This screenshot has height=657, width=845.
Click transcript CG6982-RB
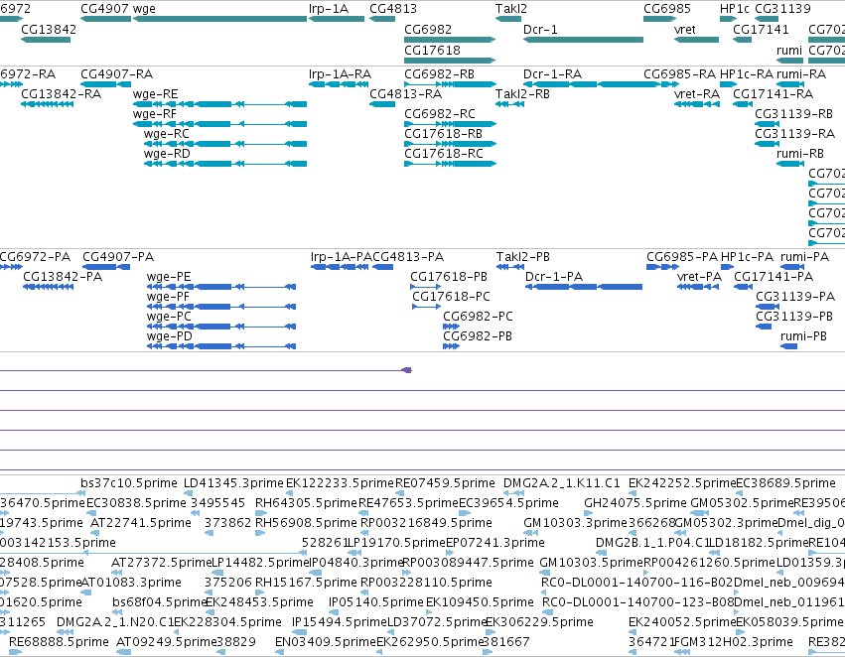coord(450,84)
